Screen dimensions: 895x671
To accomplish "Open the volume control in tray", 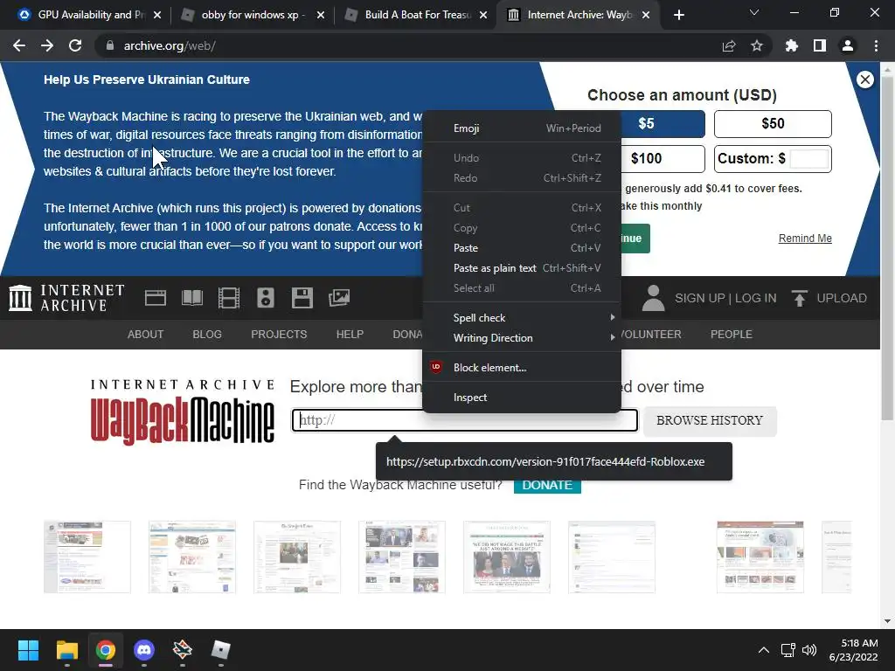I will (808, 650).
